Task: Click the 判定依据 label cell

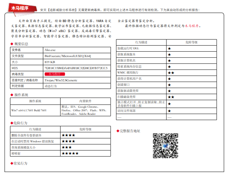Action: 26,86
